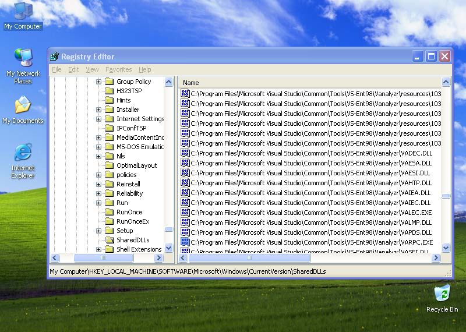
Task: Expand the Shell Extensions tree node
Action: [99, 249]
